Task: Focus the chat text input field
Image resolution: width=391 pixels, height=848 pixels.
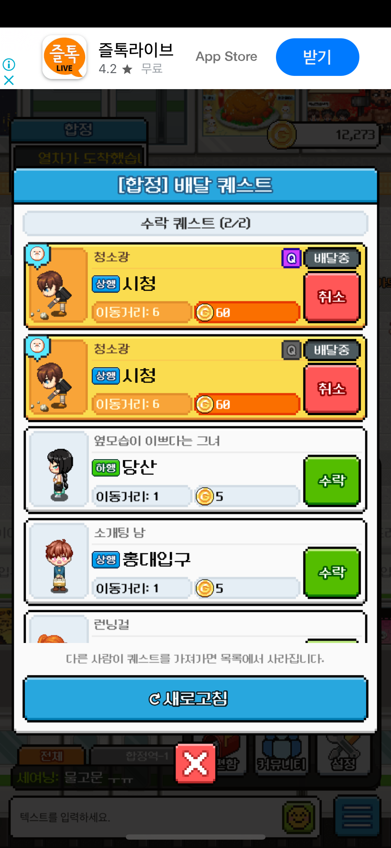Action: (x=146, y=817)
